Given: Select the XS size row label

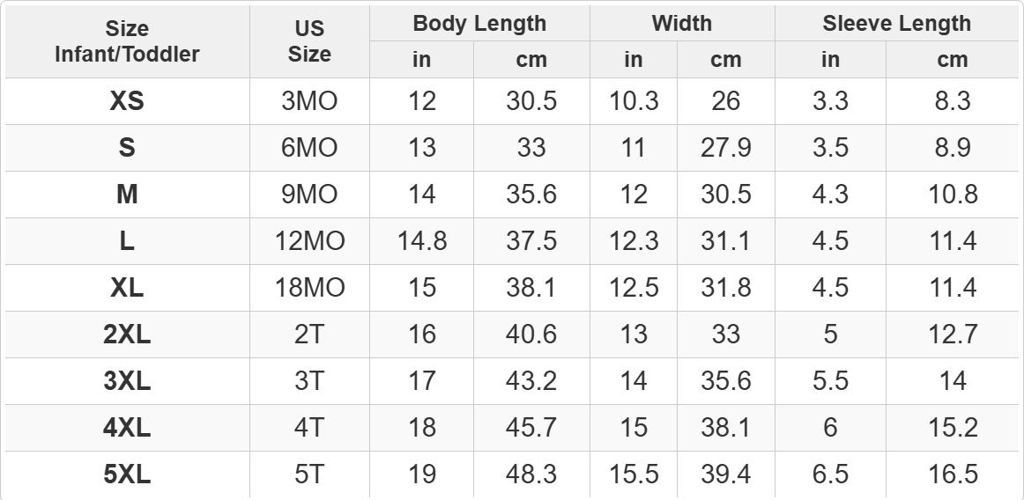Looking at the screenshot, I should (127, 101).
